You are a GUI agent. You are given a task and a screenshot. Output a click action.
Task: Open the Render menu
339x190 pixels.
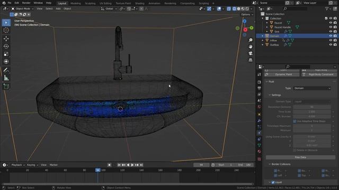pyautogui.click(x=26, y=3)
